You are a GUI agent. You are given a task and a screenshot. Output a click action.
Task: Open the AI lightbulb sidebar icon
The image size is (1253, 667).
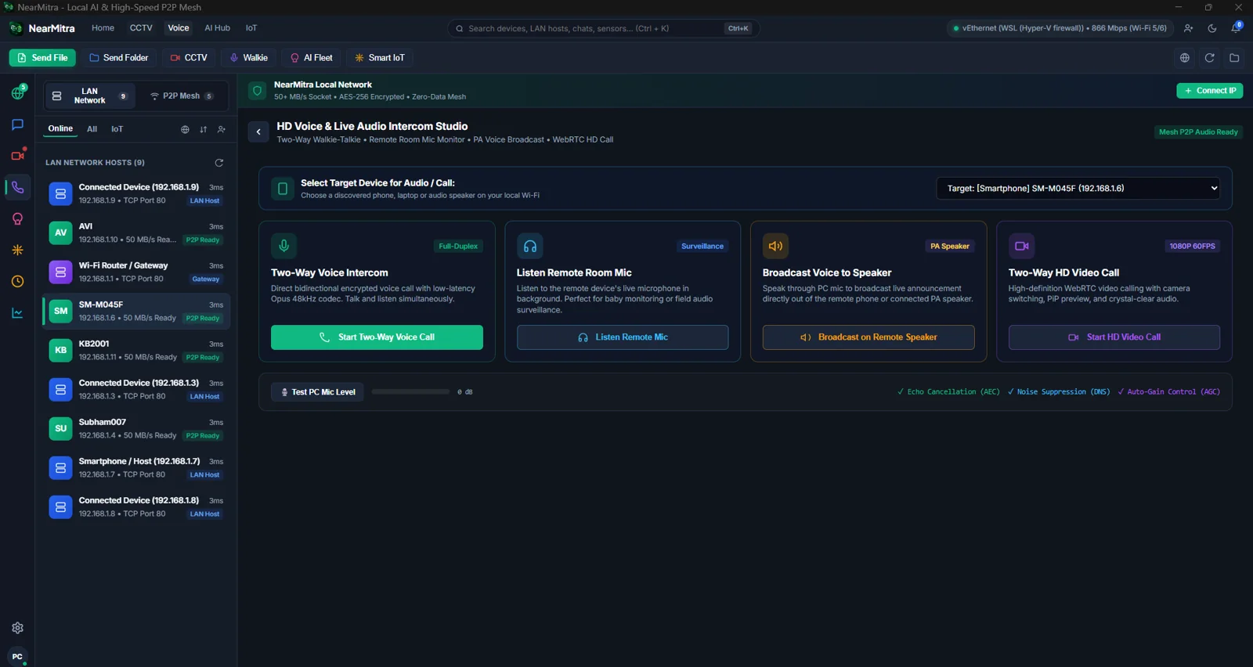tap(17, 218)
